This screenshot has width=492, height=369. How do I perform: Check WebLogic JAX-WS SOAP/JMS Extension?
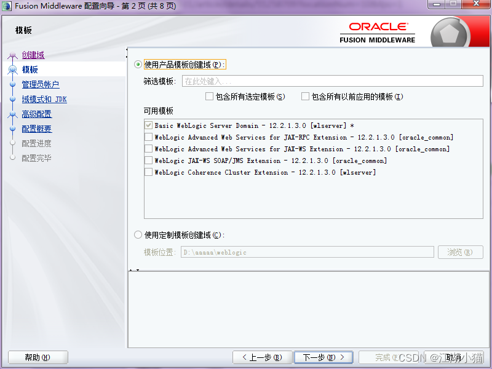148,161
